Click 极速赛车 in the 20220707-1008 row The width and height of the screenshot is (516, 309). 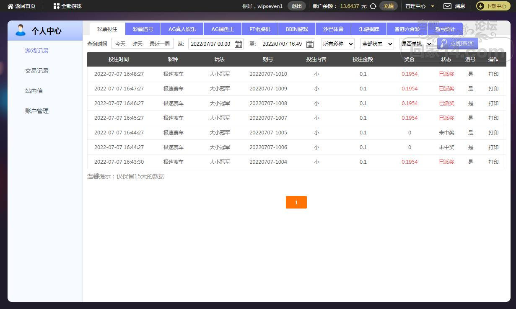pyautogui.click(x=174, y=103)
